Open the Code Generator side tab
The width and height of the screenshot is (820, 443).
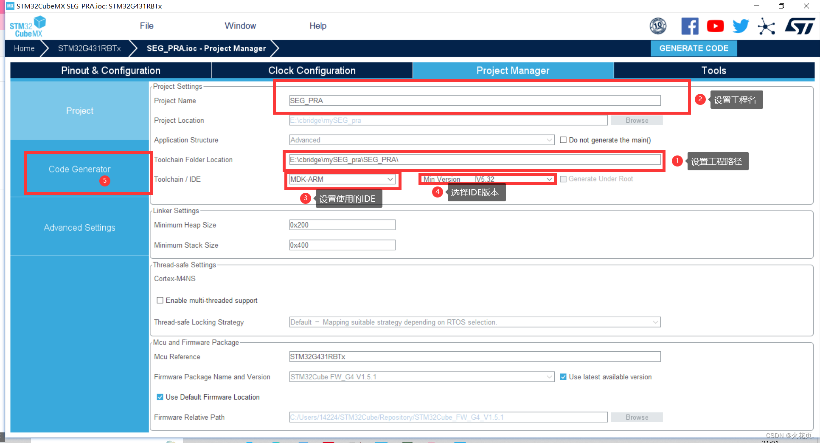[79, 169]
